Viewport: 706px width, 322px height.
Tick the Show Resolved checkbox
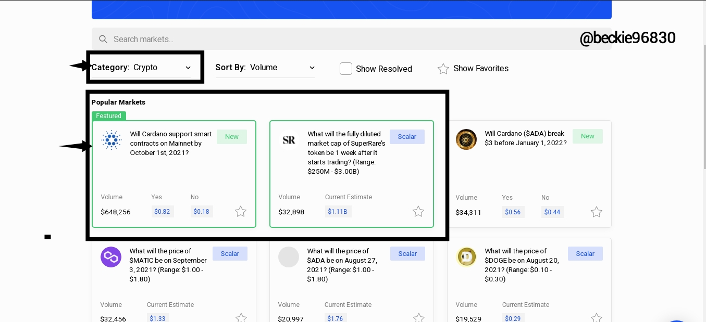(346, 69)
